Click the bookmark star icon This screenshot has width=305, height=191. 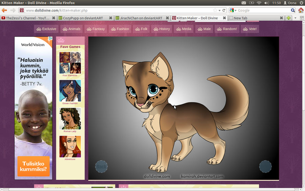coord(215,10)
